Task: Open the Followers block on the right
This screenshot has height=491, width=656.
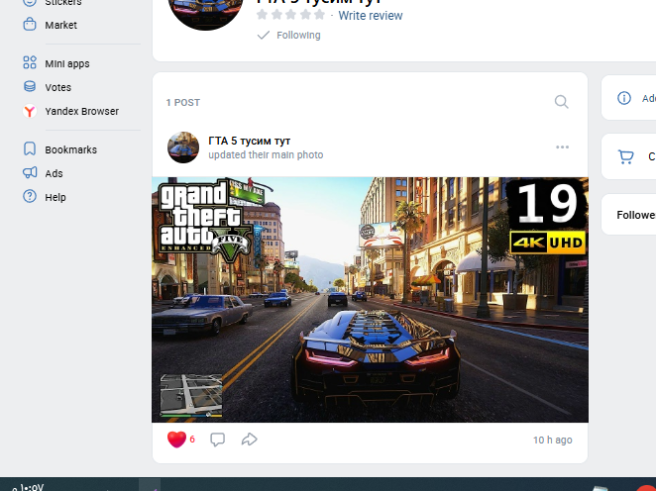Action: point(629,215)
